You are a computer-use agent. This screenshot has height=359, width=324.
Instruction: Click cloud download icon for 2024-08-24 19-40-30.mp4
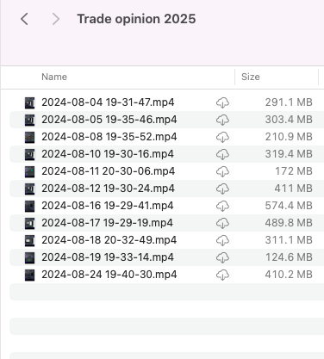[222, 275]
